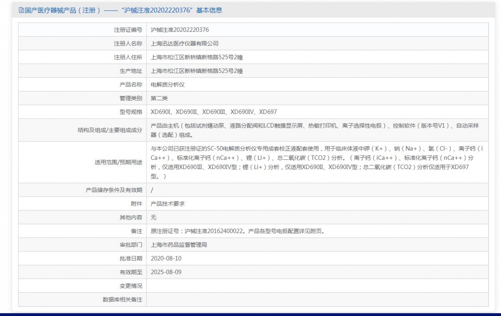Click the 注册人名称 label

pos(128,43)
